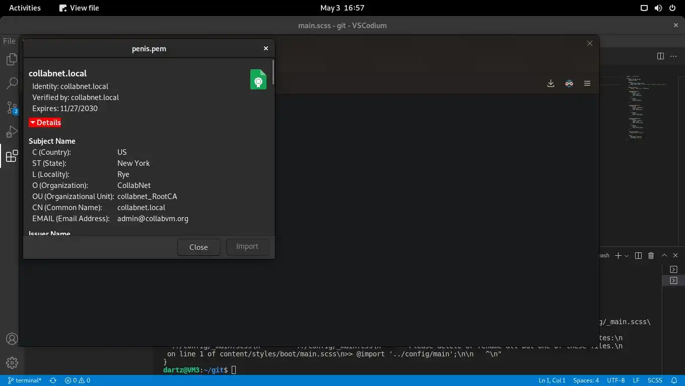Open VSCodium Search sidebar icon
Viewport: 685px width, 386px height.
pyautogui.click(x=12, y=83)
